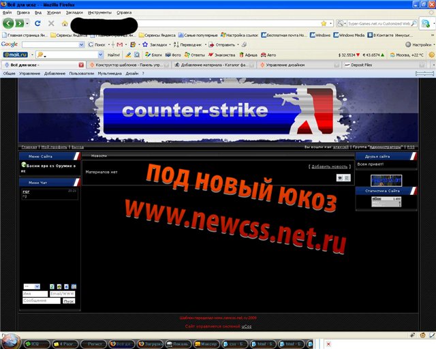Open the Закладки menu
Image resolution: width=436 pixels, height=349 pixels.
pos(74,12)
